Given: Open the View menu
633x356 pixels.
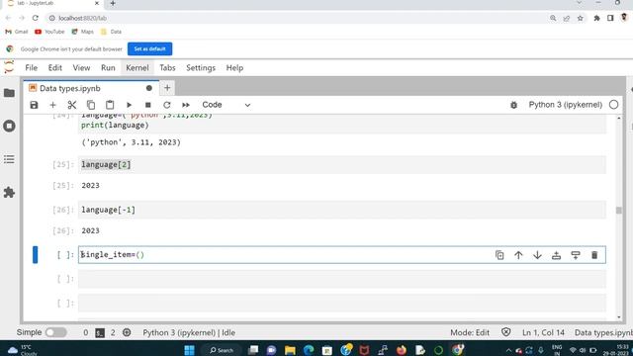Looking at the screenshot, I should click(81, 68).
